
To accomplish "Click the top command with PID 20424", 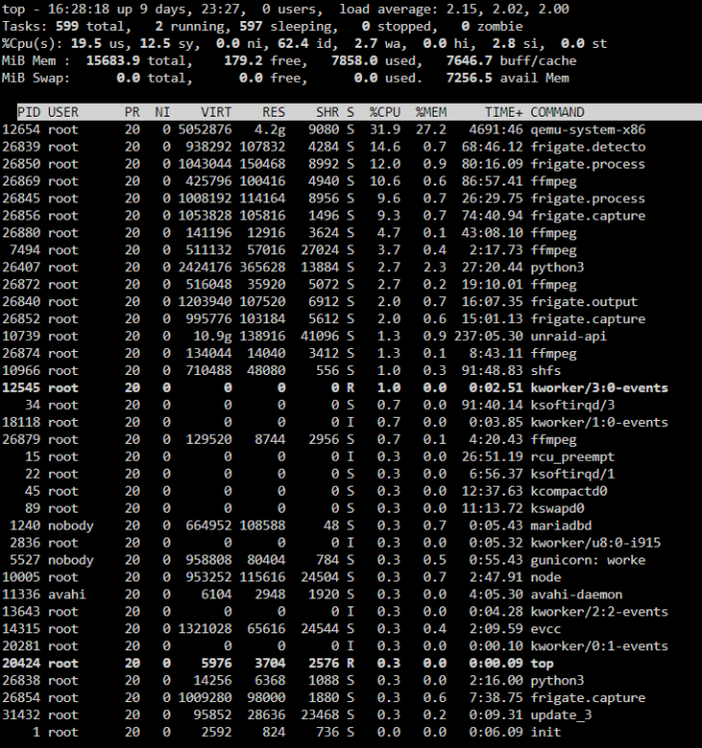I will click(541, 663).
